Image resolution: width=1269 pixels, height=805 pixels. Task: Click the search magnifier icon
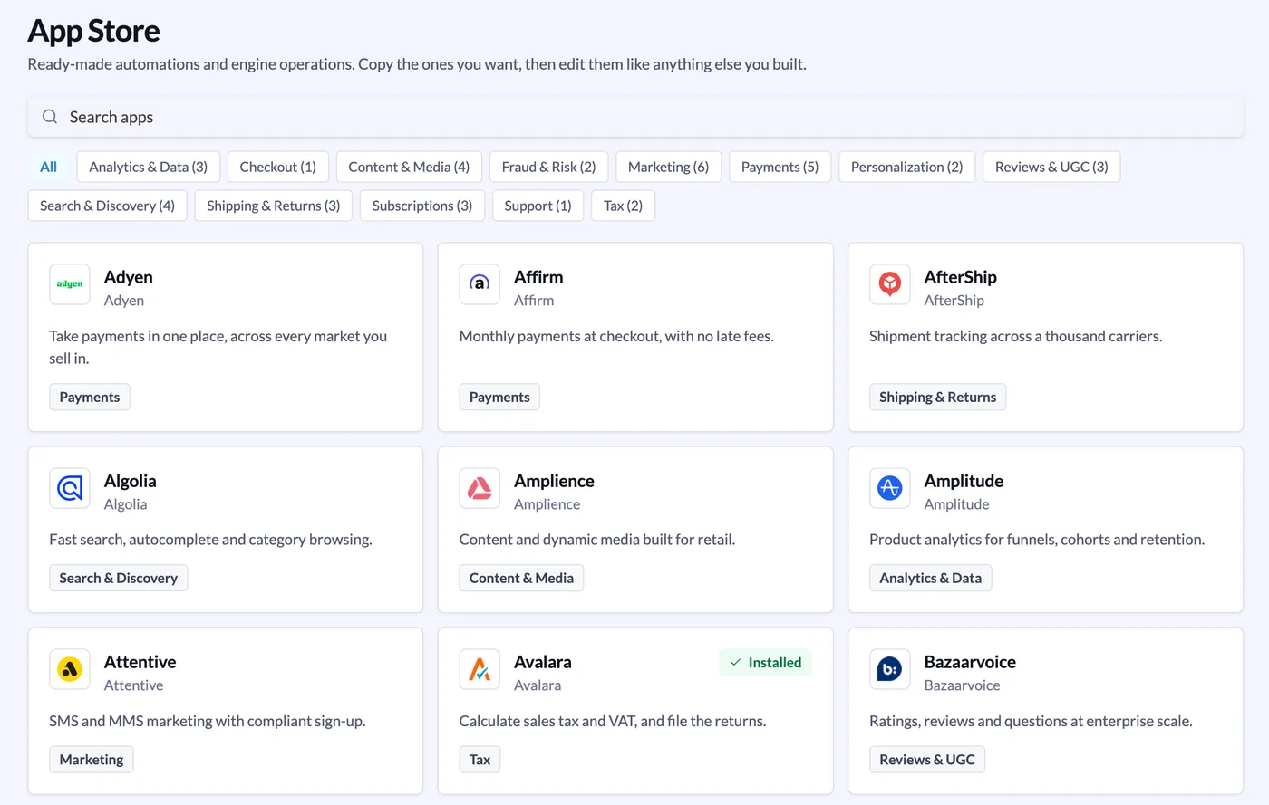pos(50,117)
